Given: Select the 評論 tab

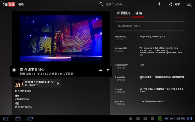Looking at the screenshot, I should point(139,13).
